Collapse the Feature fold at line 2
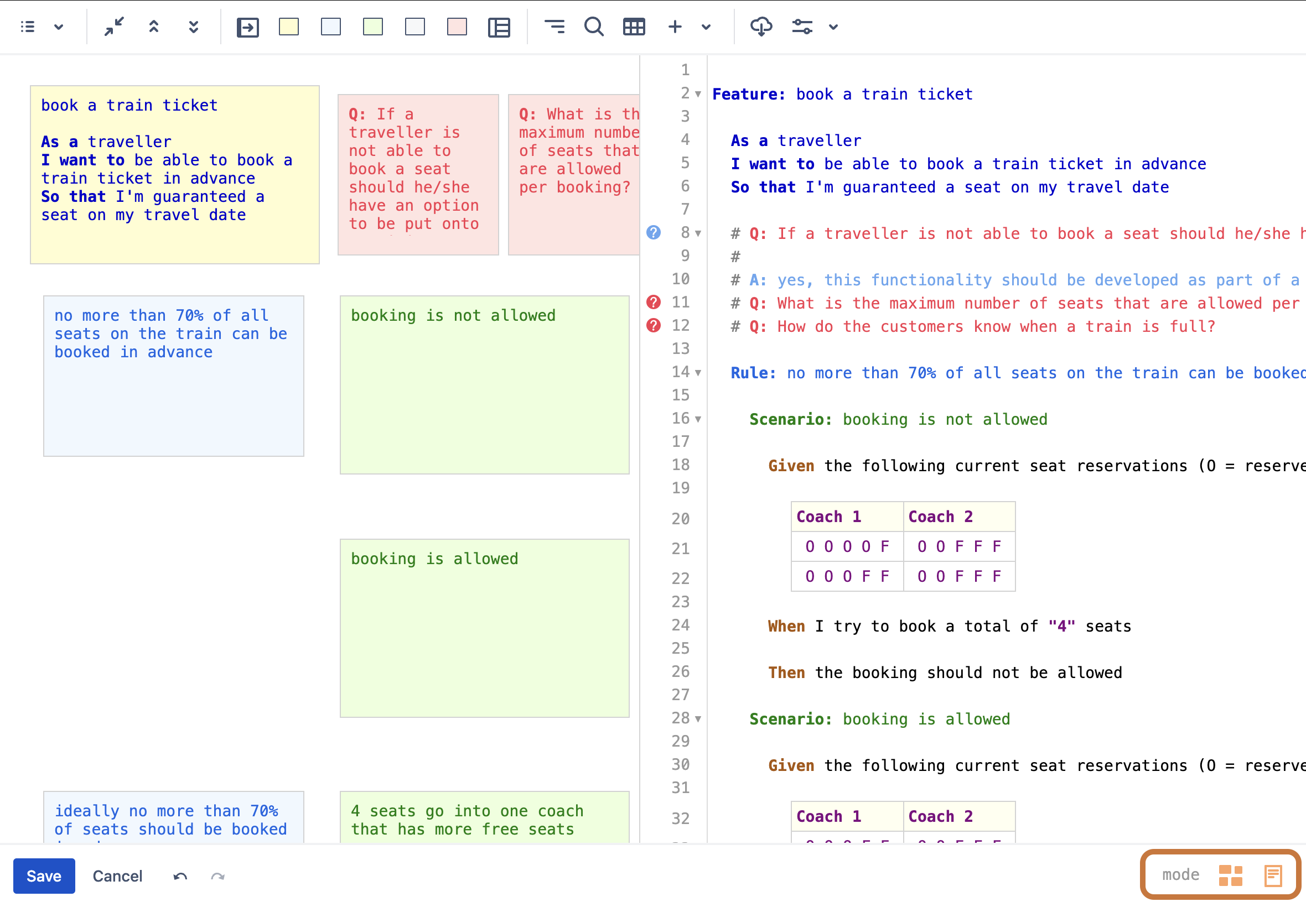Viewport: 1306px width, 907px height. (x=698, y=95)
